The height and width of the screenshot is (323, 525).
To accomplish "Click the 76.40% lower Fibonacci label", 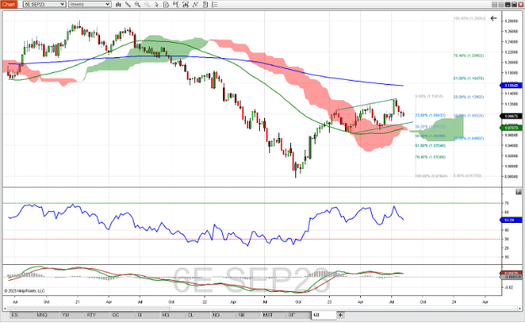I will click(x=430, y=157).
